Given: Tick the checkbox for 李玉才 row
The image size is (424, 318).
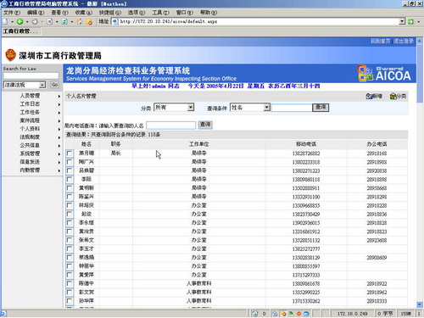Looking at the screenshot, I should click(x=70, y=248).
